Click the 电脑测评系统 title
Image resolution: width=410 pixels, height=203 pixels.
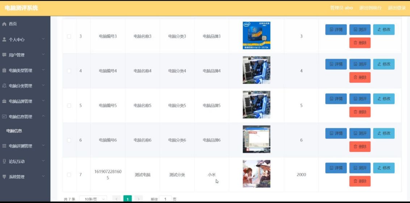point(21,8)
